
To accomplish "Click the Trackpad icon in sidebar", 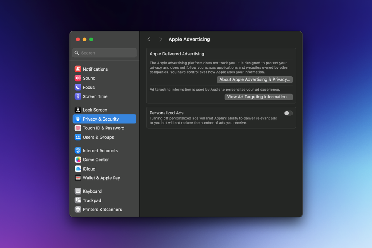I will point(78,200).
